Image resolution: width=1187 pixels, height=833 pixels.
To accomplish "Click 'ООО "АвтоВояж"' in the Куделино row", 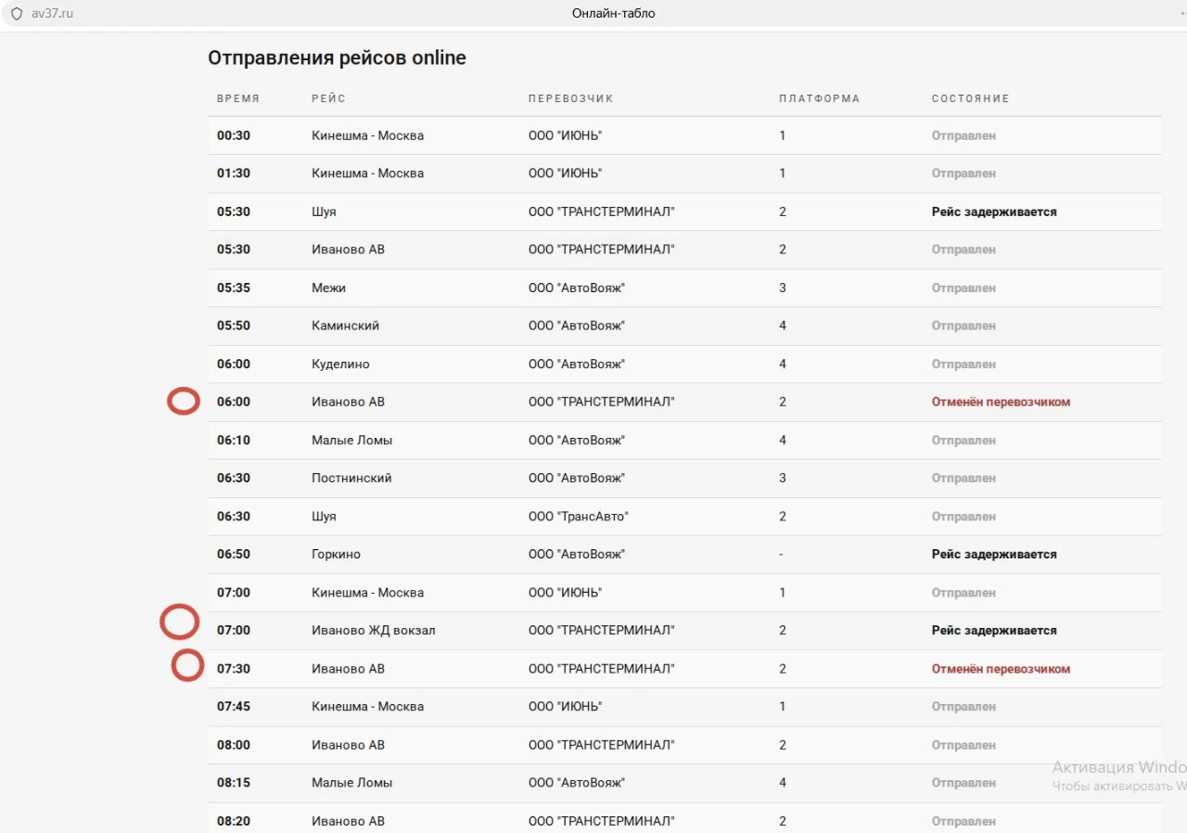I will pyautogui.click(x=577, y=364).
